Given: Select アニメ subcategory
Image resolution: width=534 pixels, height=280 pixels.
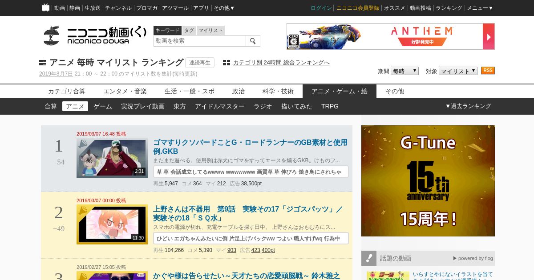Looking at the screenshot, I should pos(75,106).
